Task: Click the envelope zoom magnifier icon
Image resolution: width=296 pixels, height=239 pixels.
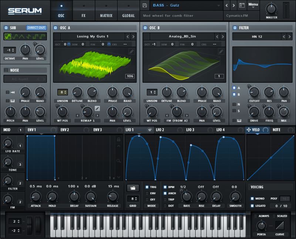Action: pos(119,161)
